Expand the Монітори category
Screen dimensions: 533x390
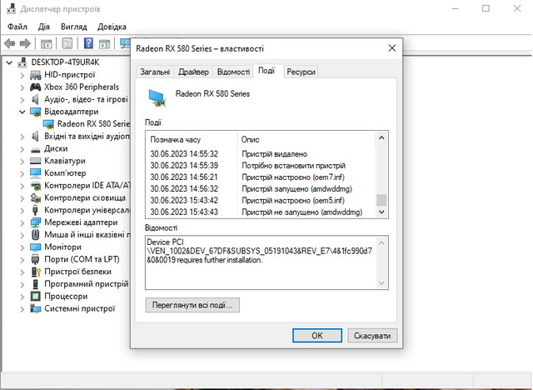(x=22, y=247)
